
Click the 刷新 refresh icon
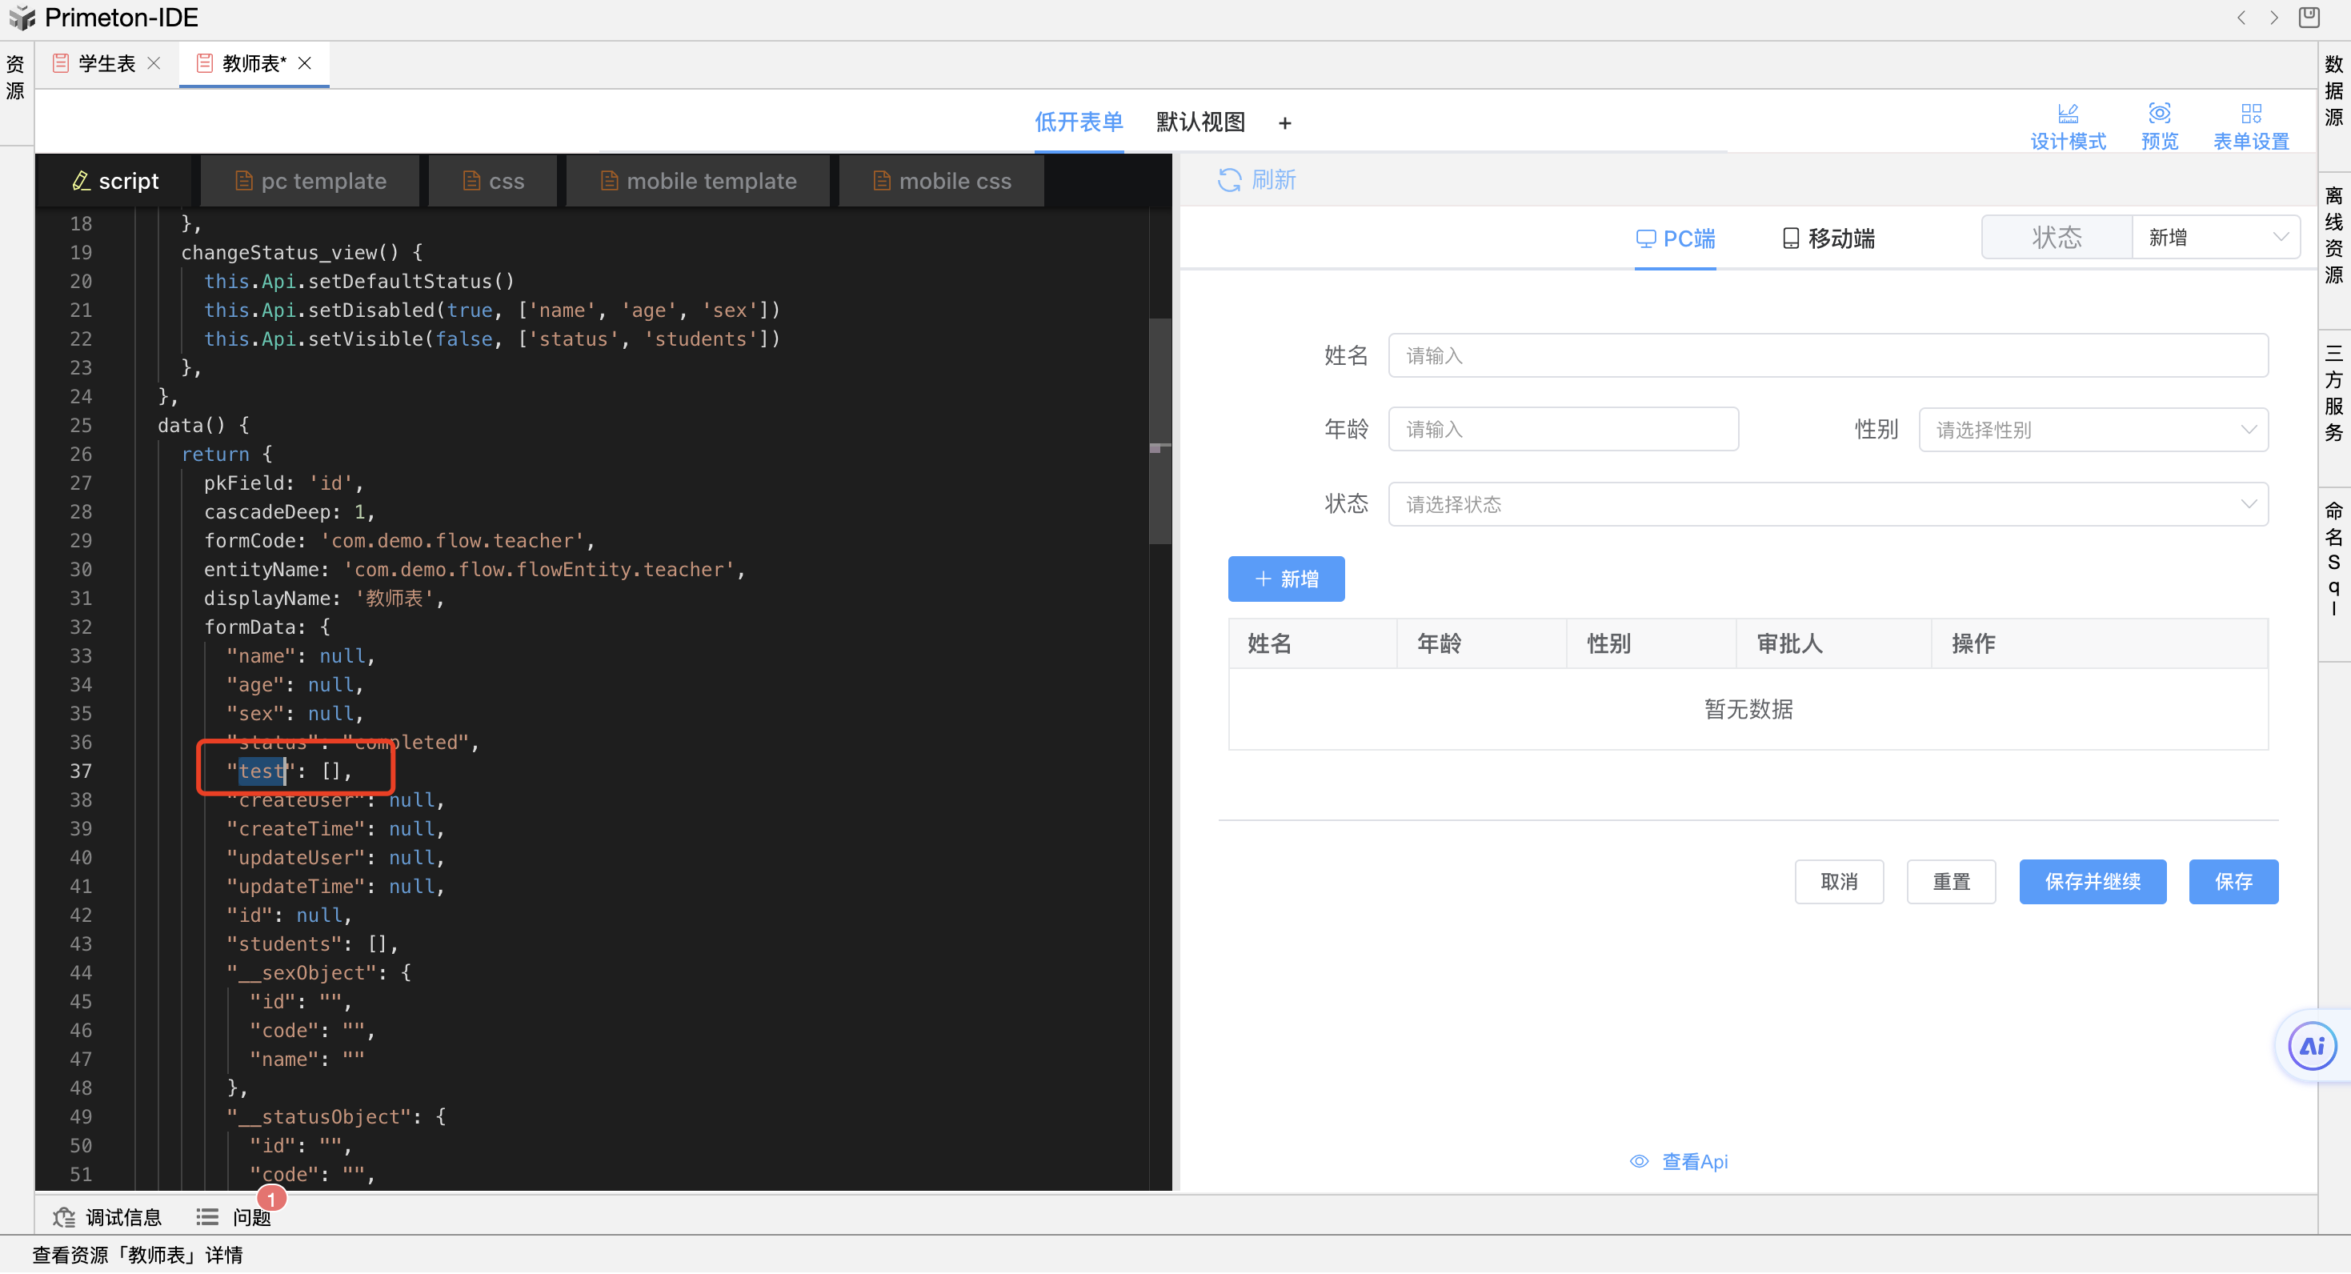click(x=1228, y=180)
